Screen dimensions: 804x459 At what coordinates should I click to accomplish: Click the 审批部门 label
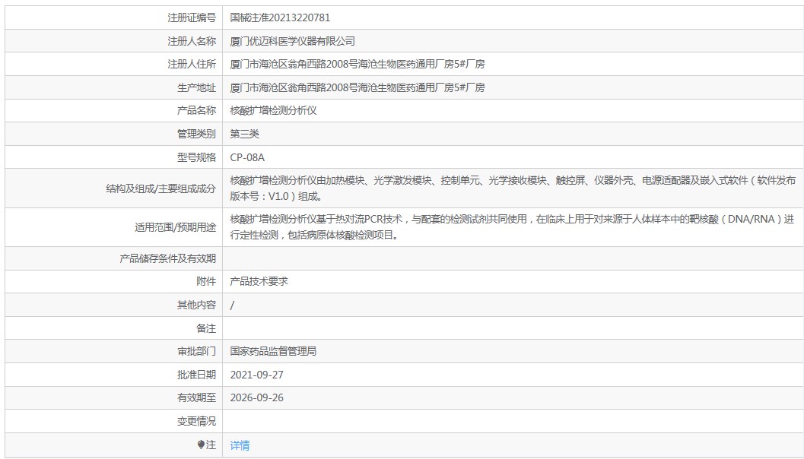(196, 351)
